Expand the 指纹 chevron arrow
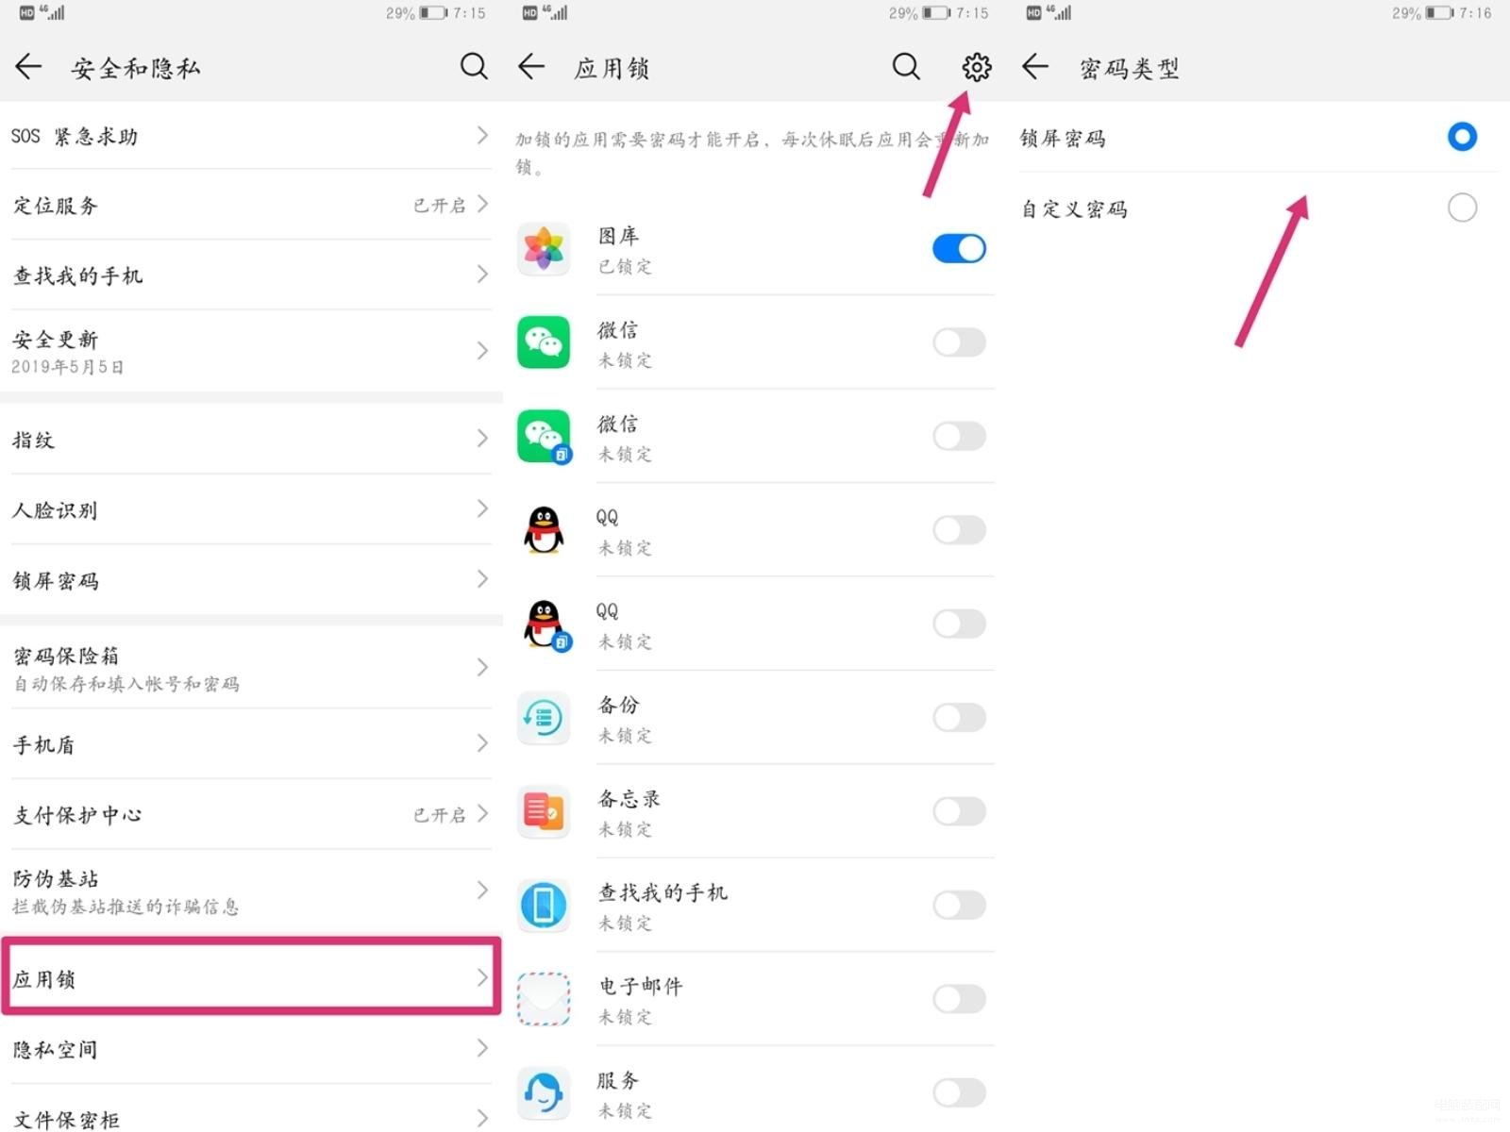This screenshot has height=1132, width=1510. 482,439
